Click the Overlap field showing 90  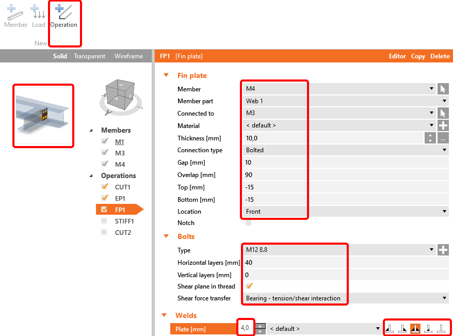pyautogui.click(x=345, y=175)
